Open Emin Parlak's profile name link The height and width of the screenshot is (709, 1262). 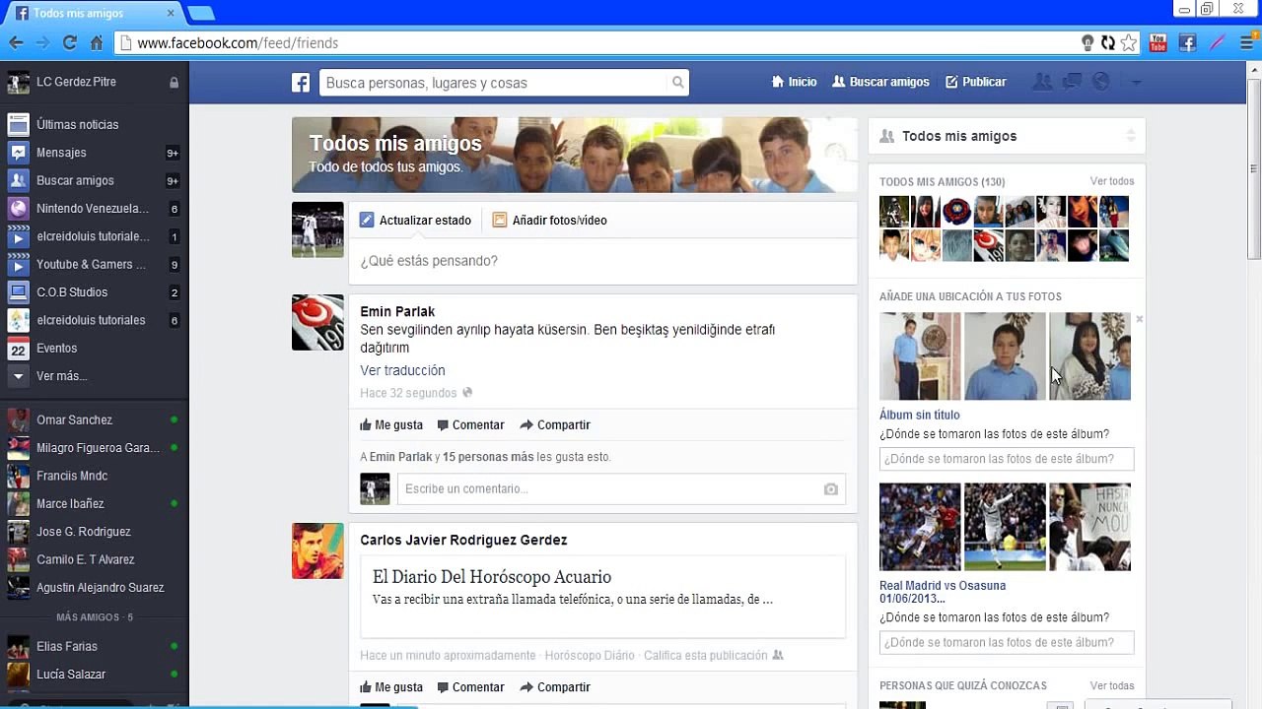[x=397, y=312]
